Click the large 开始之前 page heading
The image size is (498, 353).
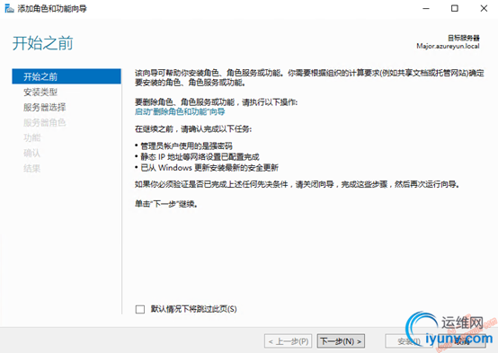43,43
